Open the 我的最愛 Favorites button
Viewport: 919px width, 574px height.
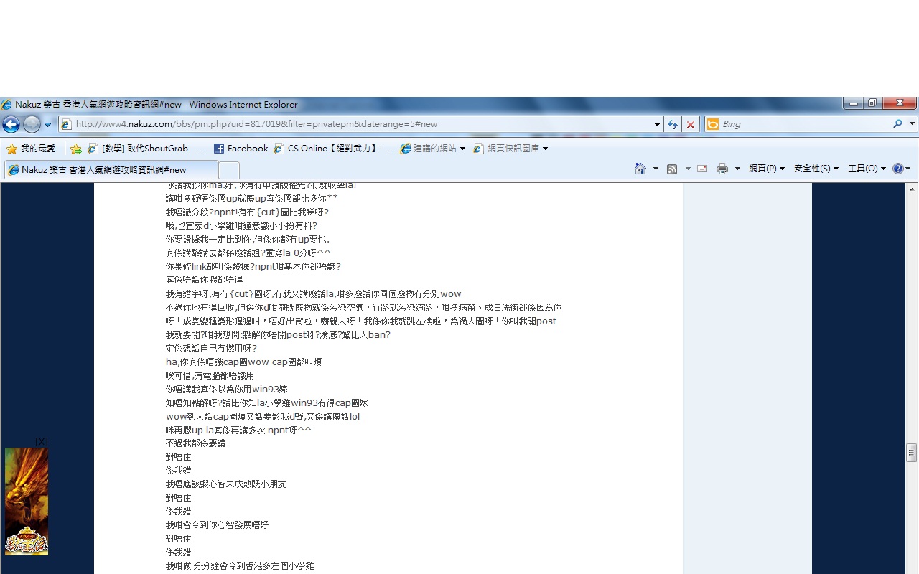click(x=31, y=149)
